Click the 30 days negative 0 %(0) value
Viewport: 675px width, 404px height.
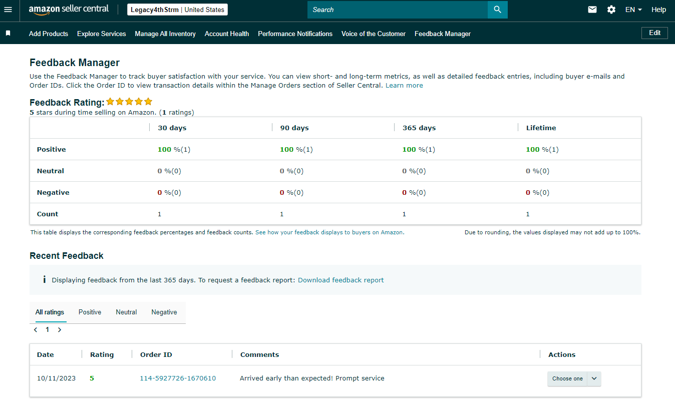coord(169,192)
